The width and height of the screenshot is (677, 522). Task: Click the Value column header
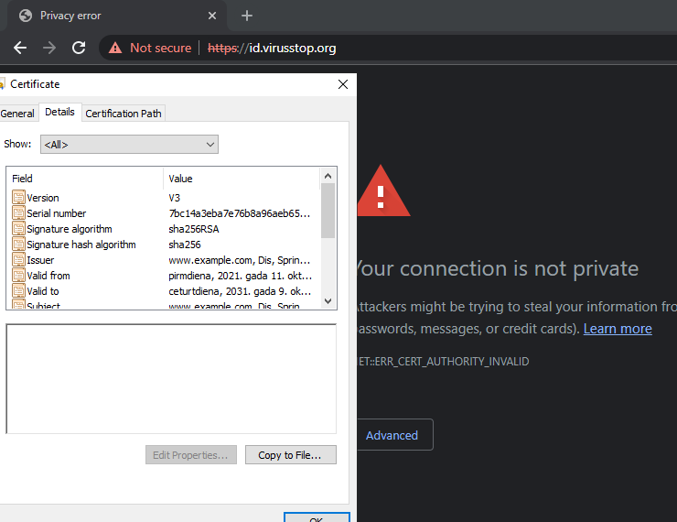click(x=242, y=179)
